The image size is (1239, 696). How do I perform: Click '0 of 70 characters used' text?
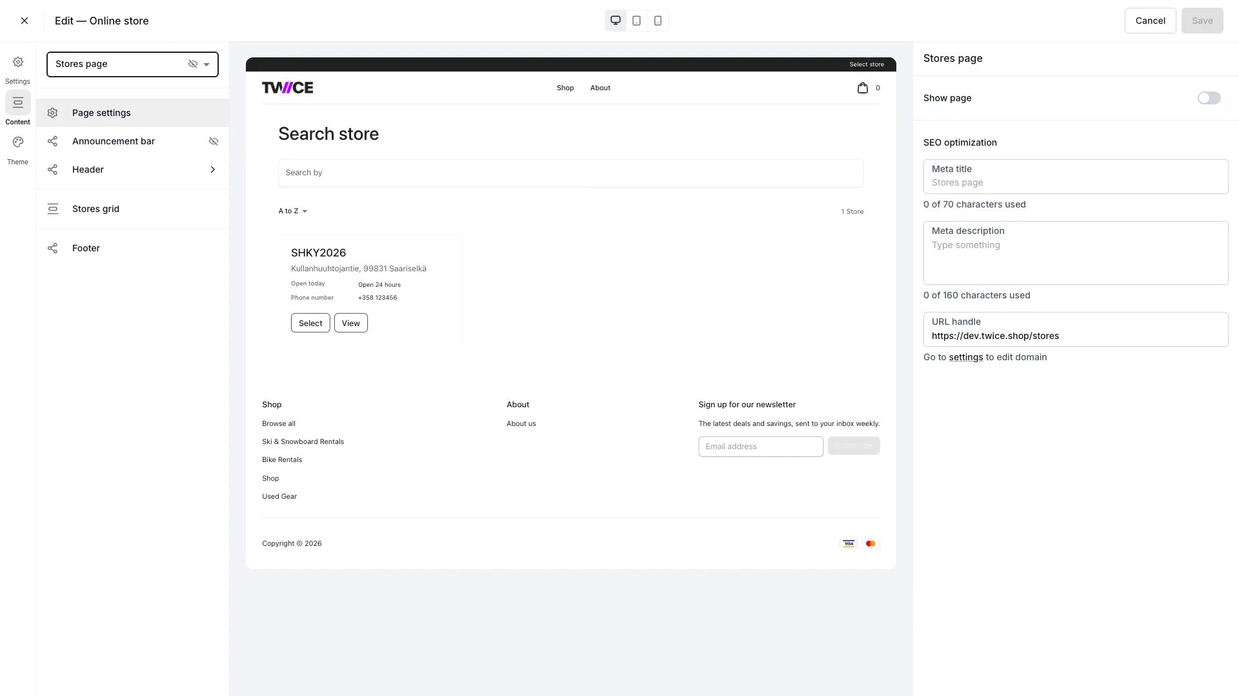(x=974, y=204)
